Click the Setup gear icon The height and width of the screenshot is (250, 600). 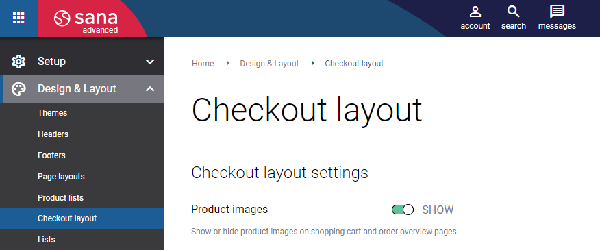pos(18,61)
